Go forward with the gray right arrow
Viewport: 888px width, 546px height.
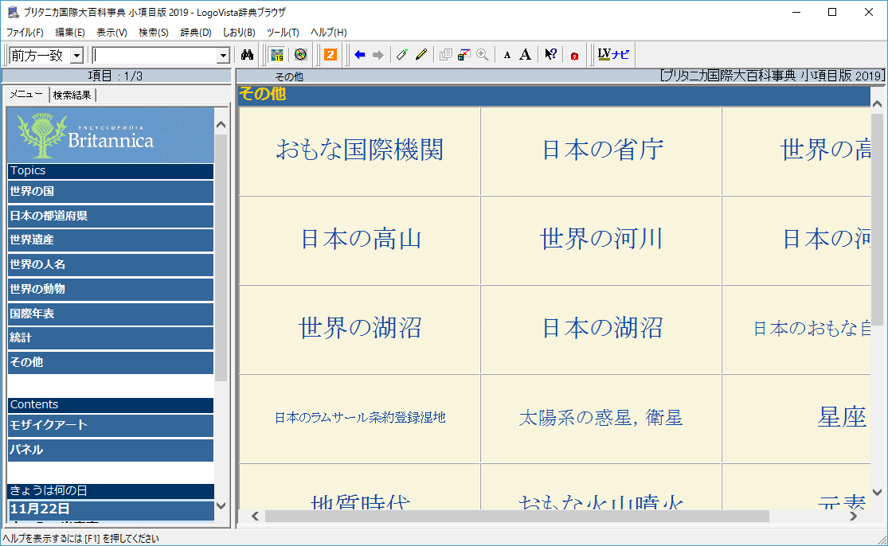[x=377, y=55]
